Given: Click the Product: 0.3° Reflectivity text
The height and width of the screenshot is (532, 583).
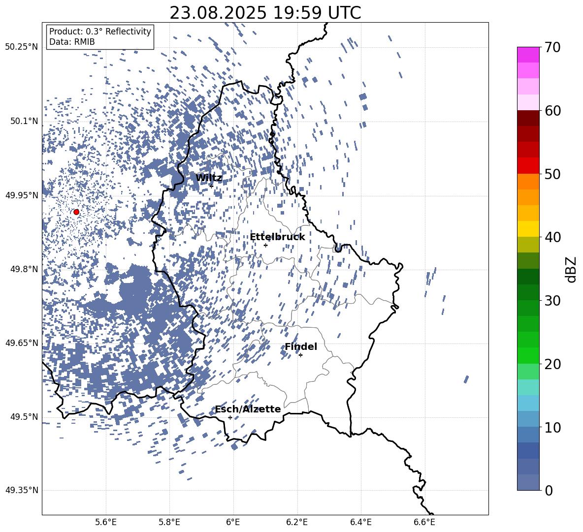Looking at the screenshot, I should click(x=100, y=31).
